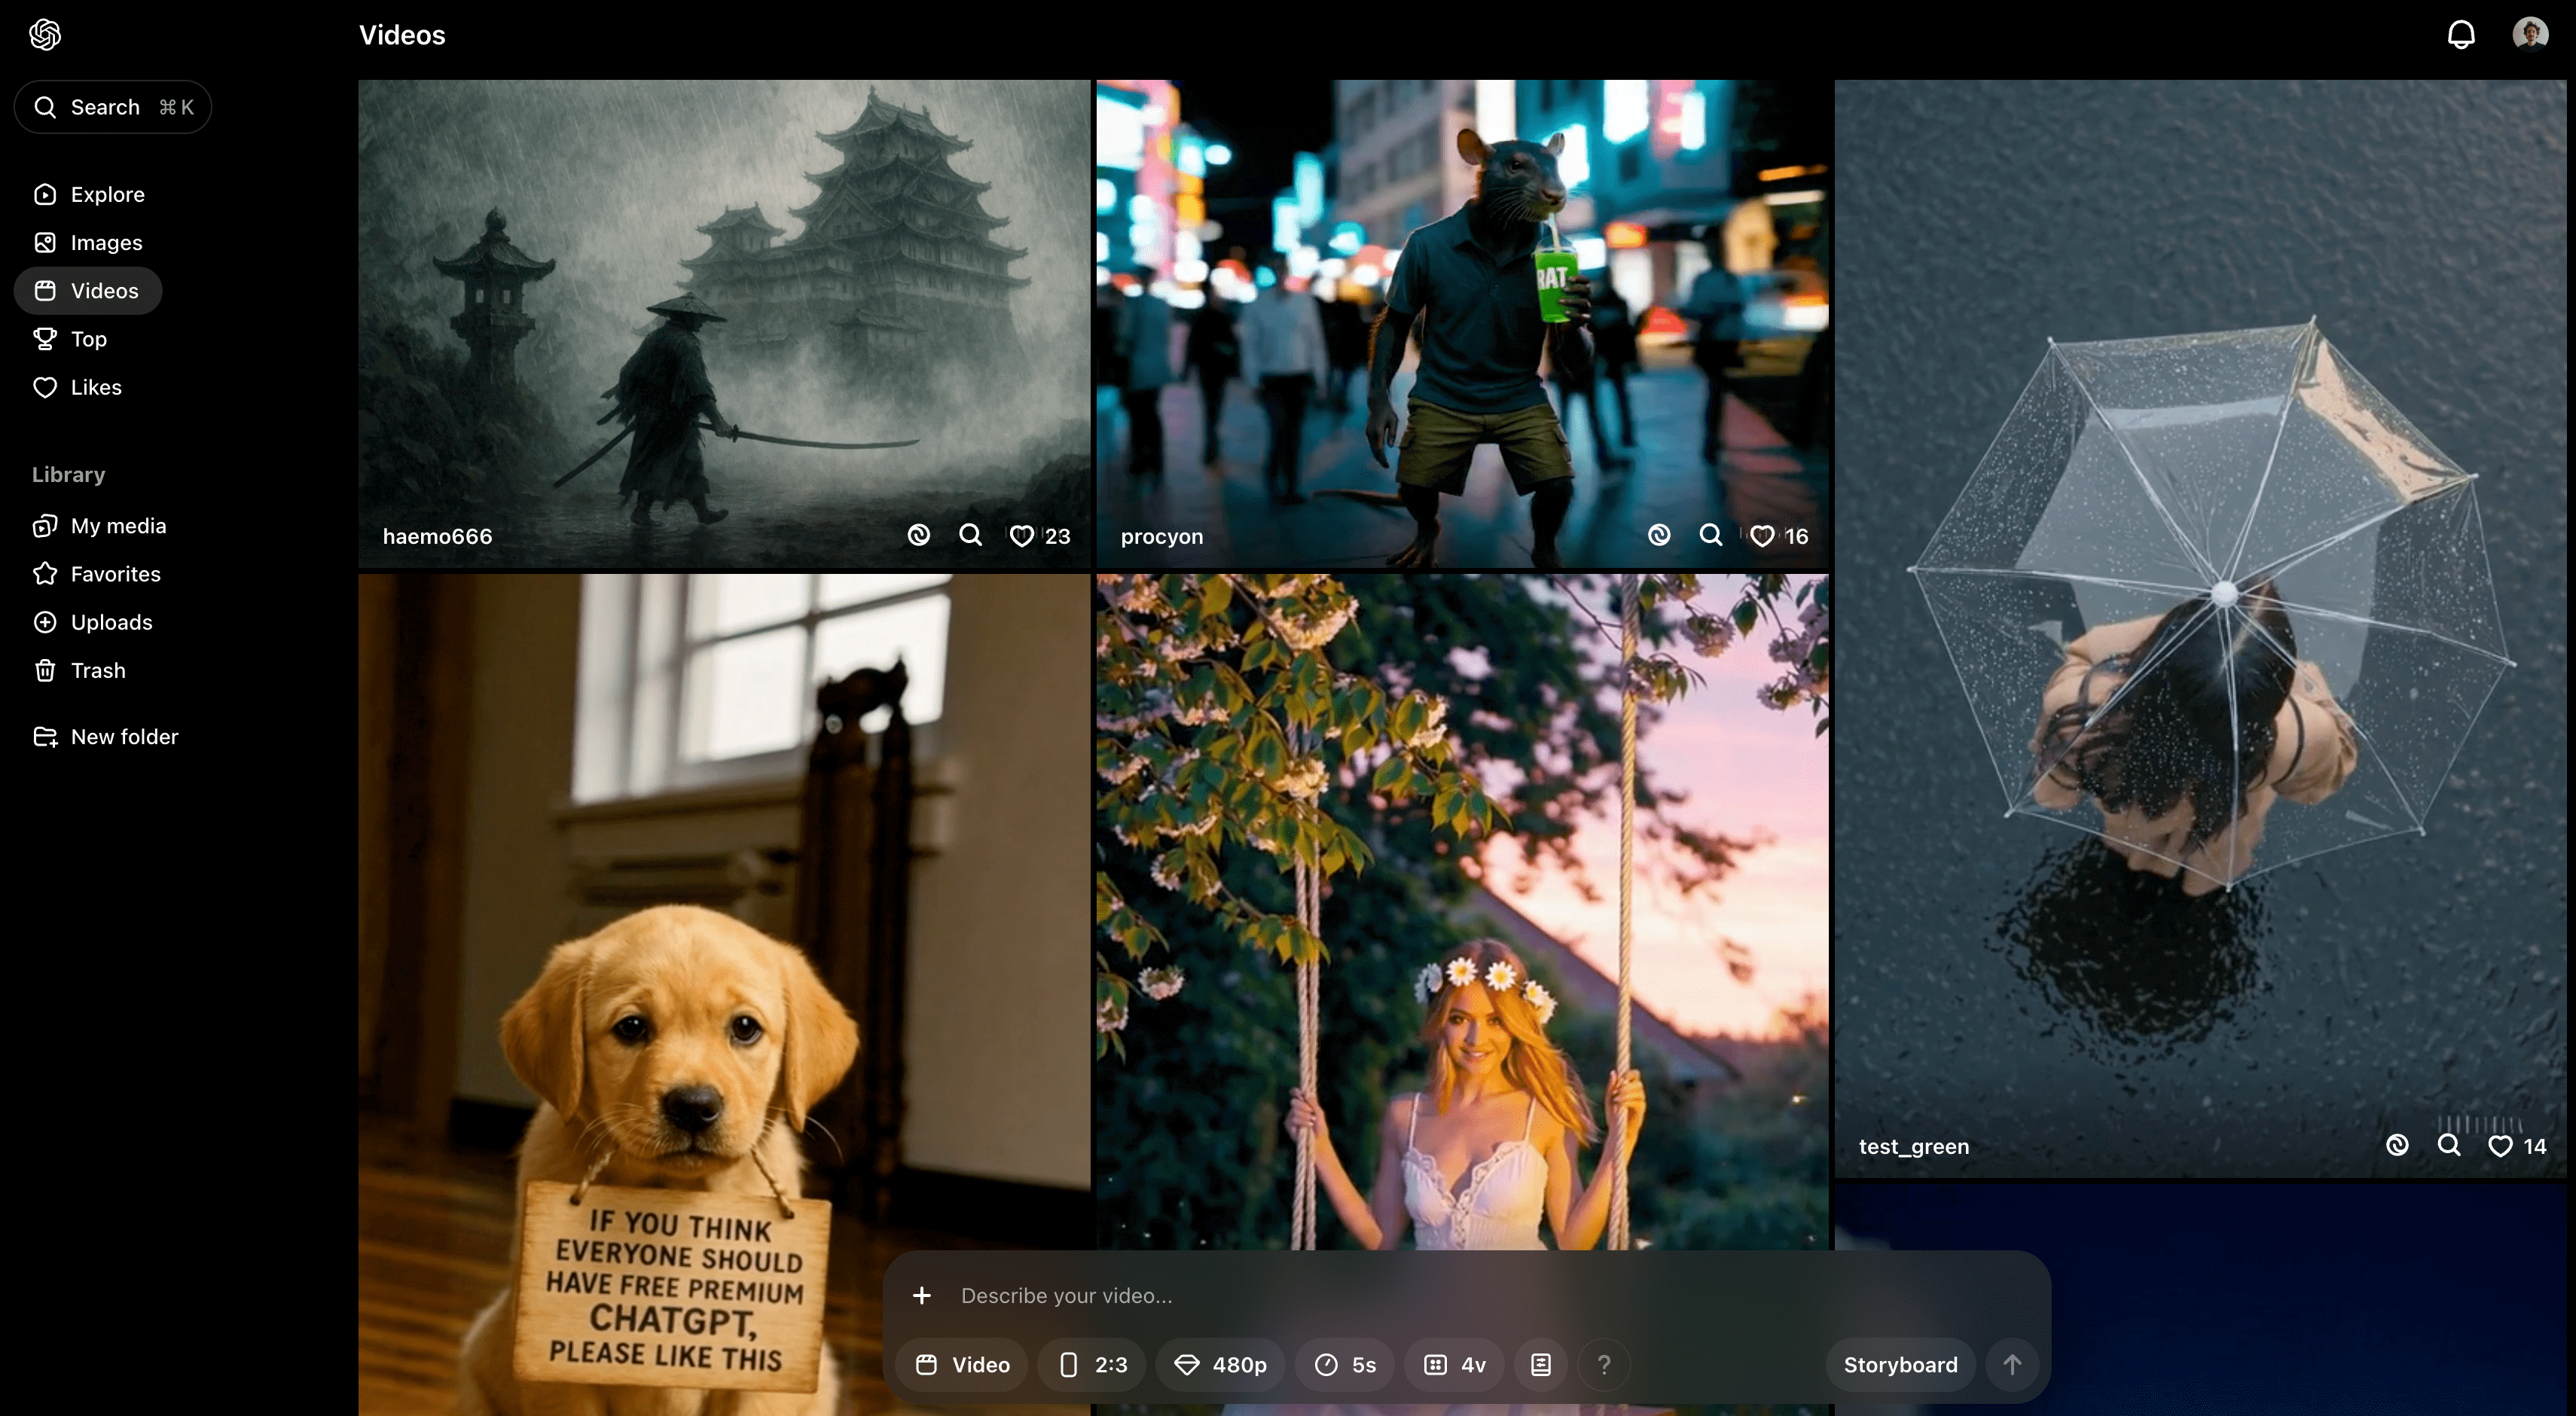Open test_green user profile link
This screenshot has width=2576, height=1416.
1914,1146
